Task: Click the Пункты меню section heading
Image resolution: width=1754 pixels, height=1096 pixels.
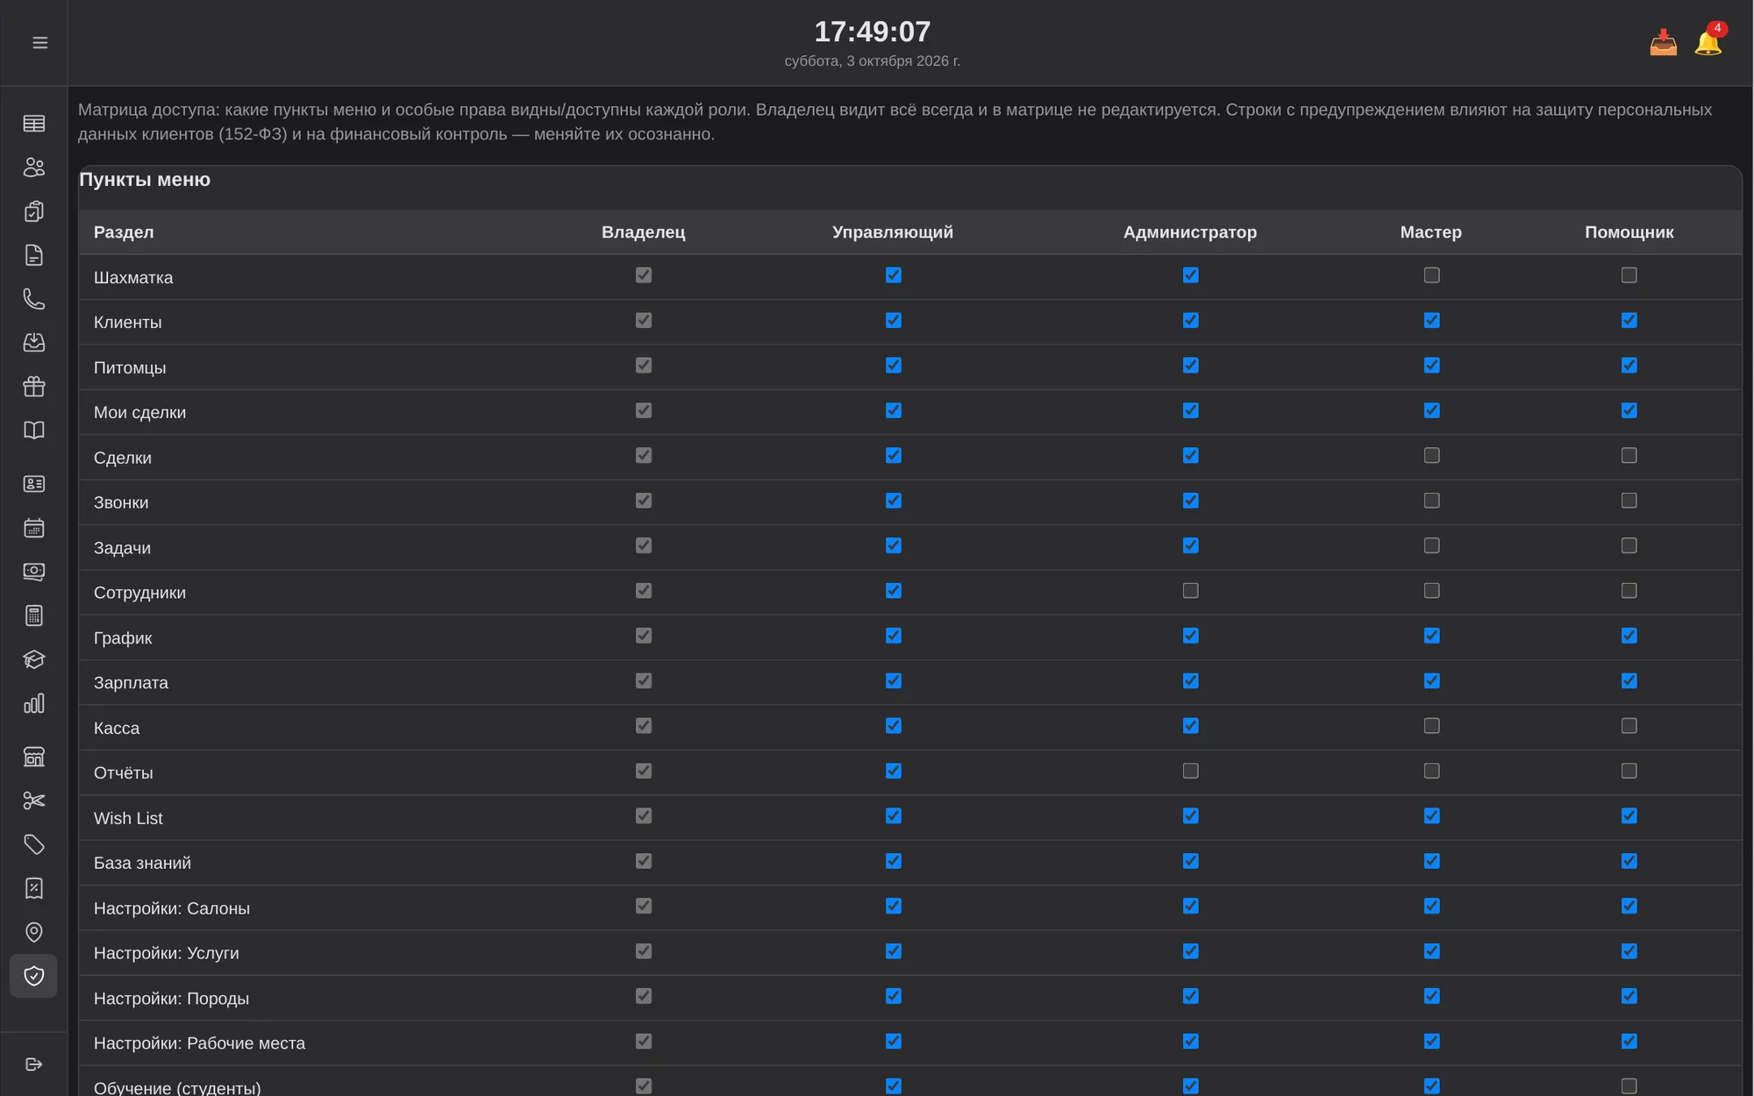Action: pos(145,180)
